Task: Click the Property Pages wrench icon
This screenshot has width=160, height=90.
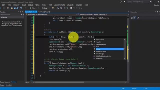Action: (138, 18)
